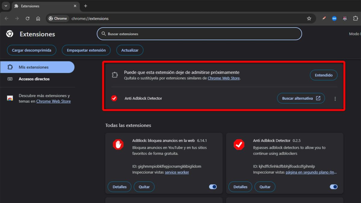Viewport: 361px width, 203px height.
Task: Dismiss warning with Entendido button
Action: [324, 75]
